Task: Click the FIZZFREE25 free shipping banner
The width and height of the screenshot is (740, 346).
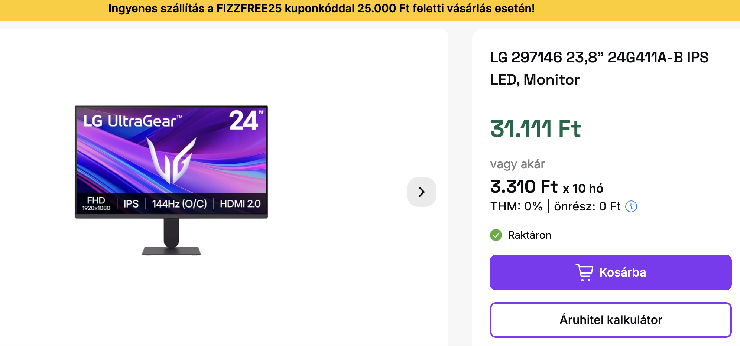Action: coord(321,9)
